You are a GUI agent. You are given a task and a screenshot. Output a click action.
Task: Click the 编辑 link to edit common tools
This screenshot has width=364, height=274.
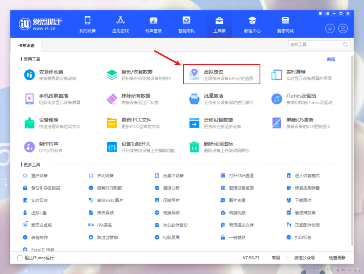click(x=330, y=59)
